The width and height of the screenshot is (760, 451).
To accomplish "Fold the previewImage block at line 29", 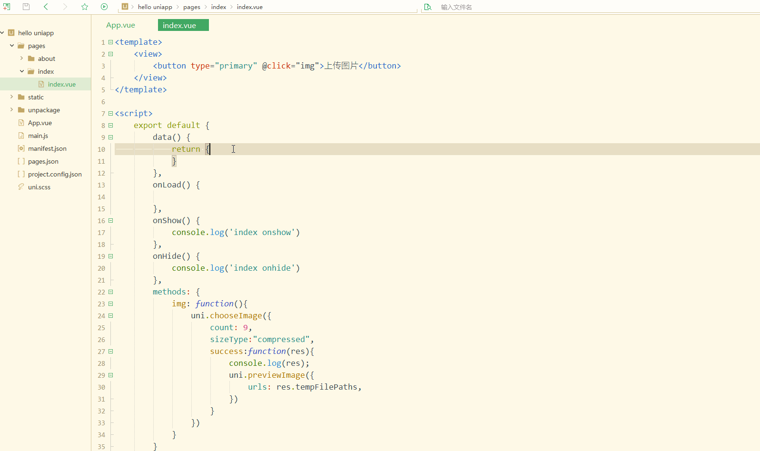I will (x=111, y=375).
